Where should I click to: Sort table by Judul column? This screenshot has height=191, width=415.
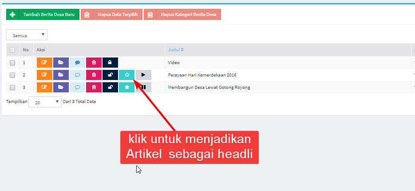pyautogui.click(x=176, y=50)
